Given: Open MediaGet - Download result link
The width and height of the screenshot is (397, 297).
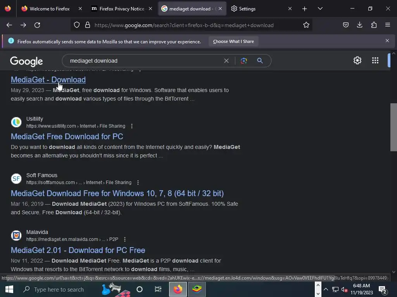Looking at the screenshot, I should (48, 80).
